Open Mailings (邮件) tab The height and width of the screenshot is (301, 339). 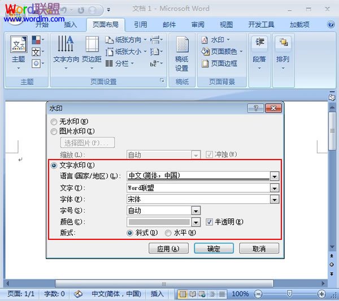[169, 24]
